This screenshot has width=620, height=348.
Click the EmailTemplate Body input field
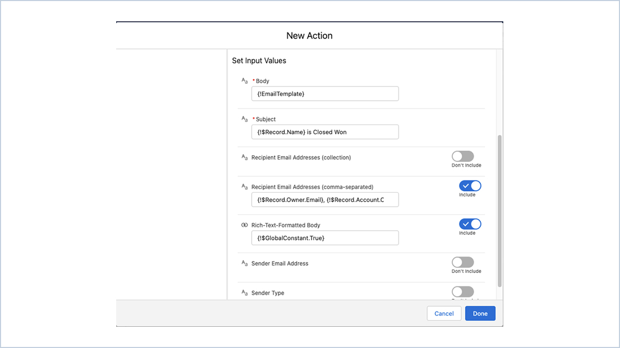pyautogui.click(x=325, y=93)
